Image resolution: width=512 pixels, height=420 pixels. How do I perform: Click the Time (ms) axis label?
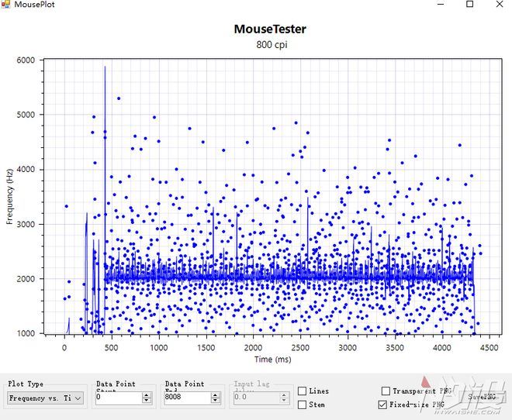point(272,360)
